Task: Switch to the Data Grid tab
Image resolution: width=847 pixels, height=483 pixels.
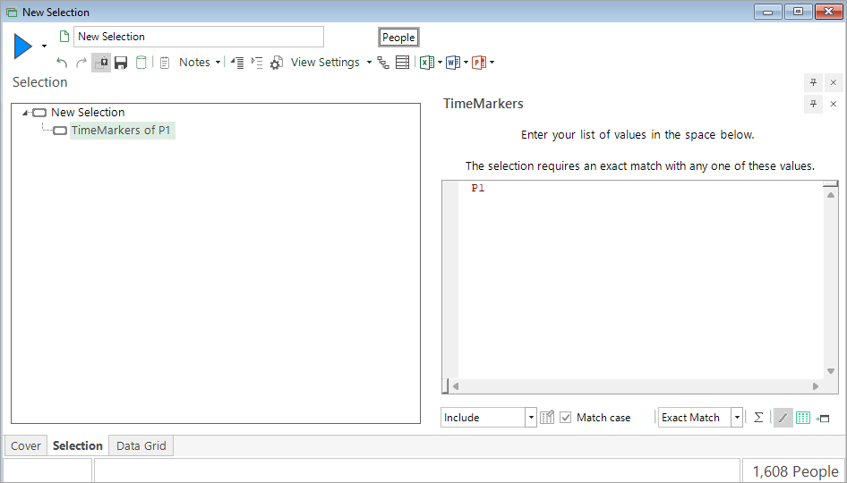Action: [141, 445]
